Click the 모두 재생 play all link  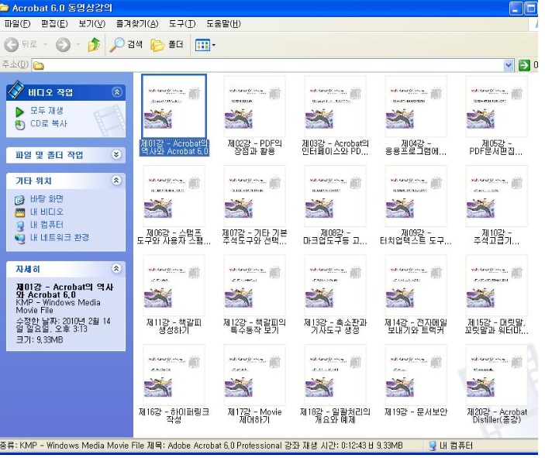[47, 111]
